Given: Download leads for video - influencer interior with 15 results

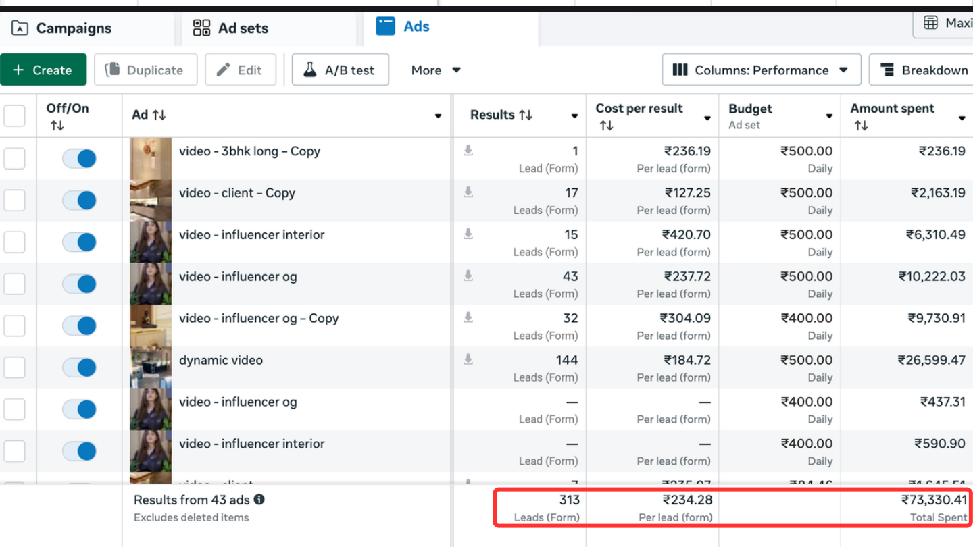Looking at the screenshot, I should pos(468,234).
